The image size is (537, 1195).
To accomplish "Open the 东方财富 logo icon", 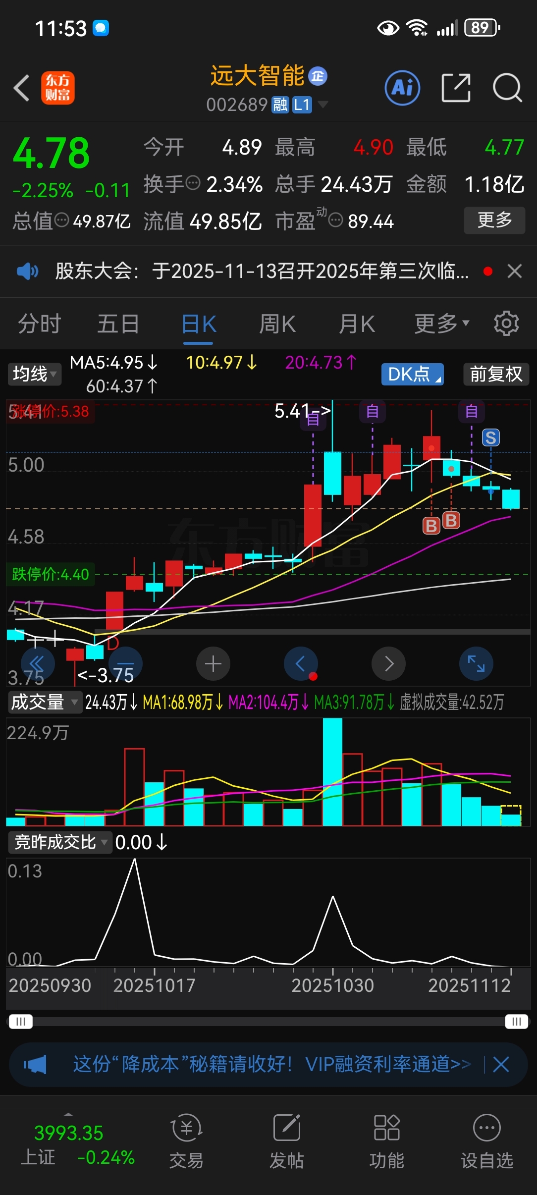I will tap(58, 88).
